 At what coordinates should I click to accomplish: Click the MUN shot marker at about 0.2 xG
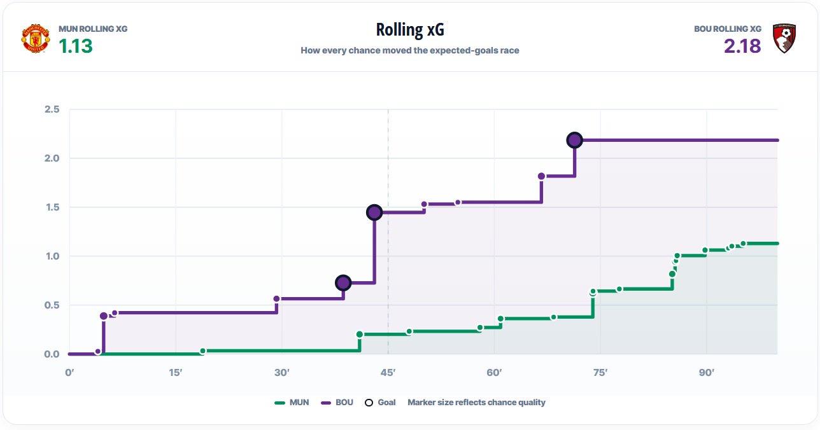click(x=360, y=334)
